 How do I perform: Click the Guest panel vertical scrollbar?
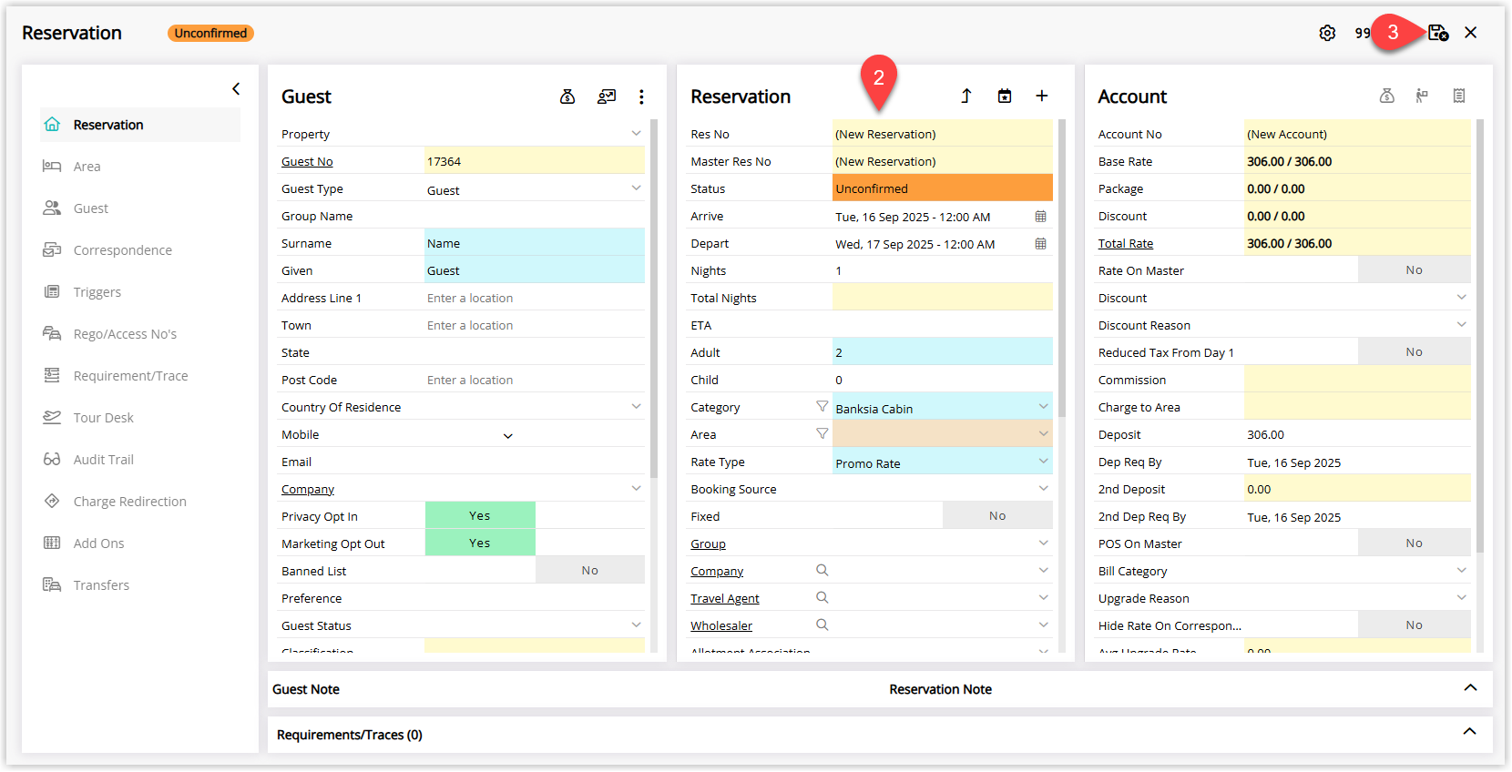click(654, 299)
